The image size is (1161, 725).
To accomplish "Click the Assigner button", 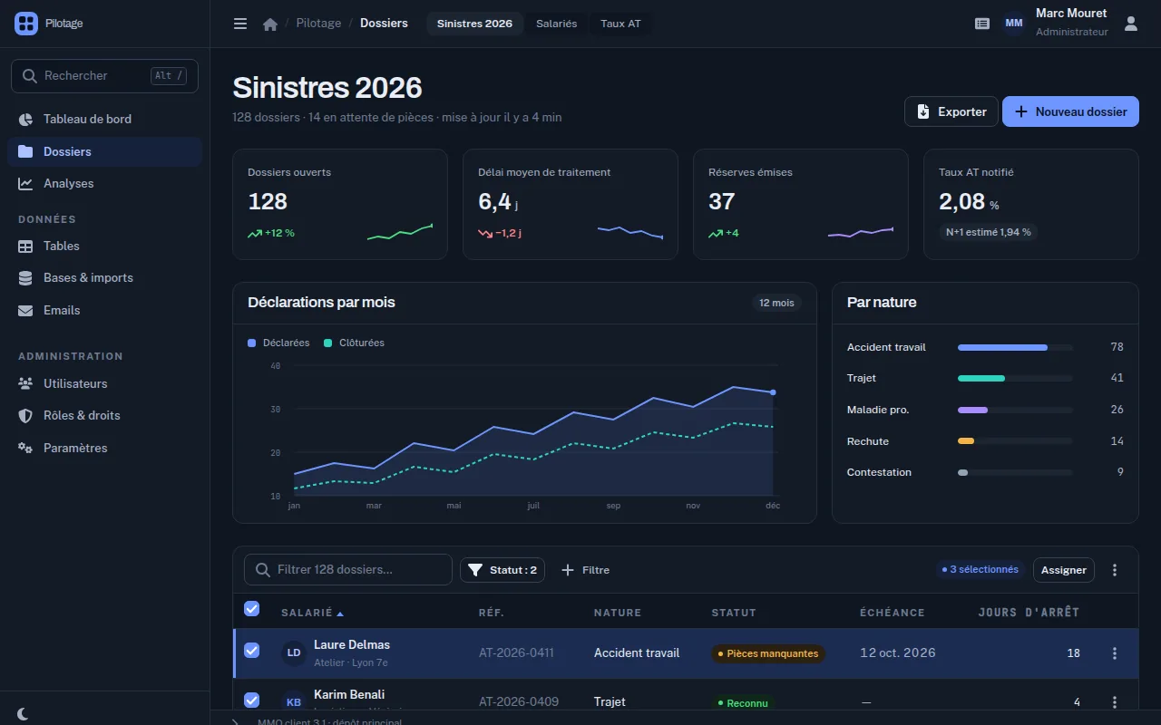I will 1064,570.
